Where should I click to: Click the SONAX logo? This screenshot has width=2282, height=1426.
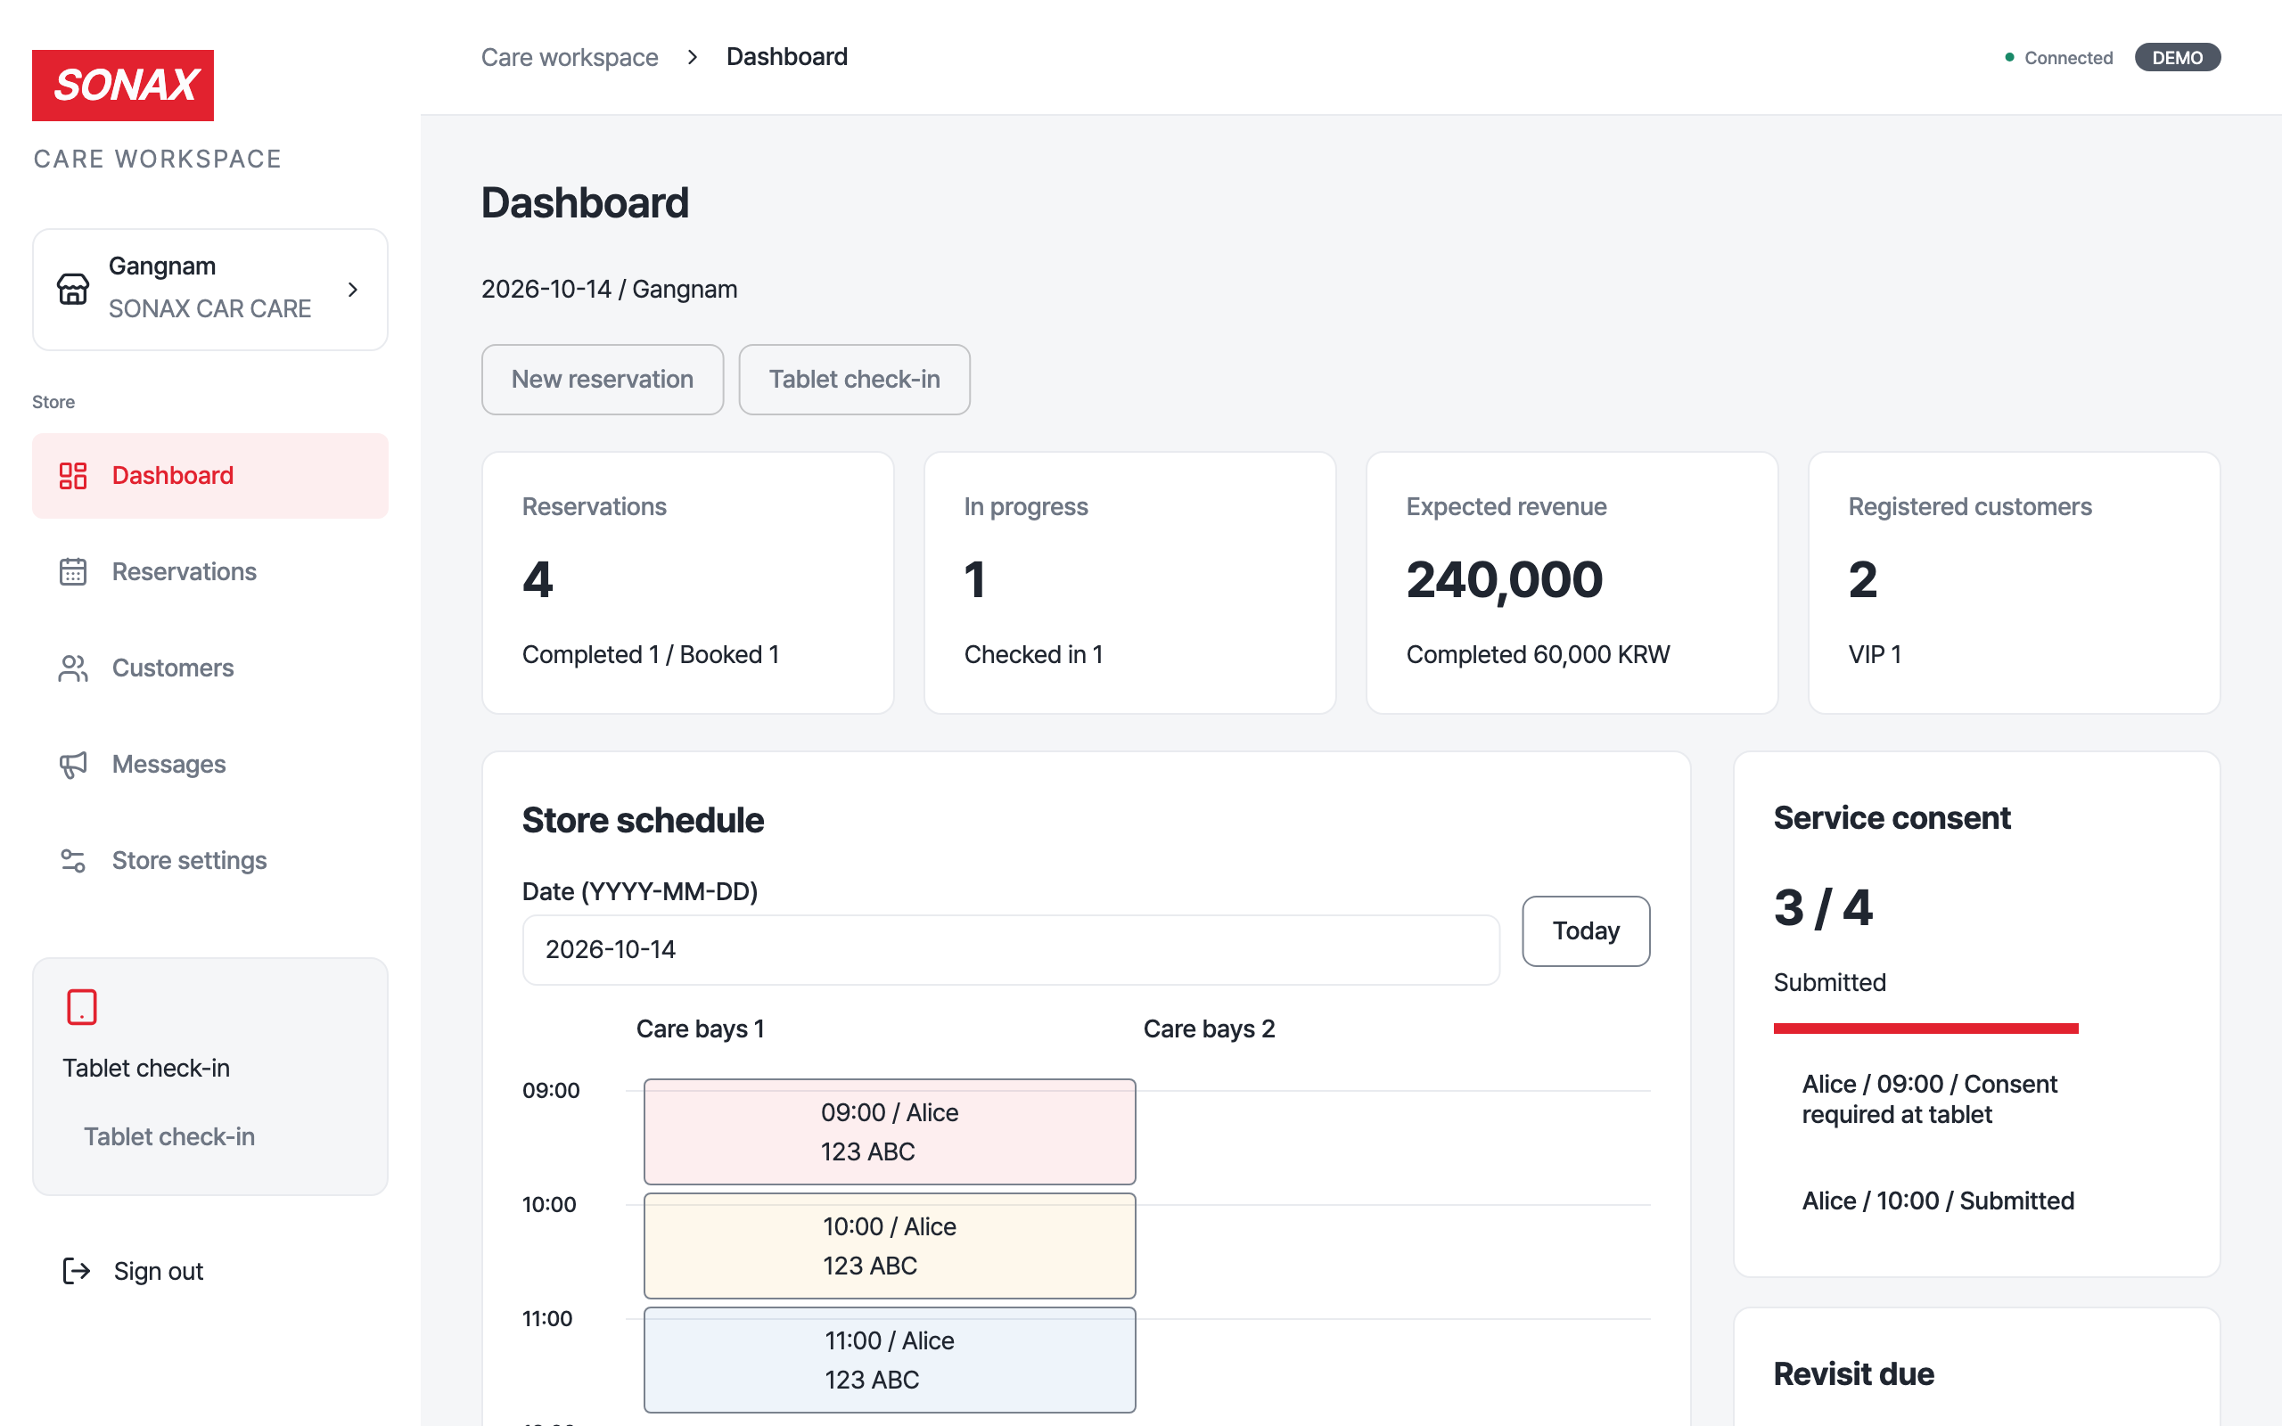(123, 85)
